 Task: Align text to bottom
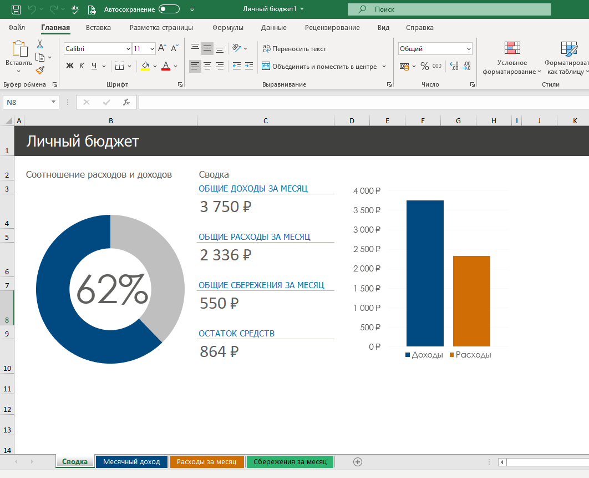[x=220, y=48]
